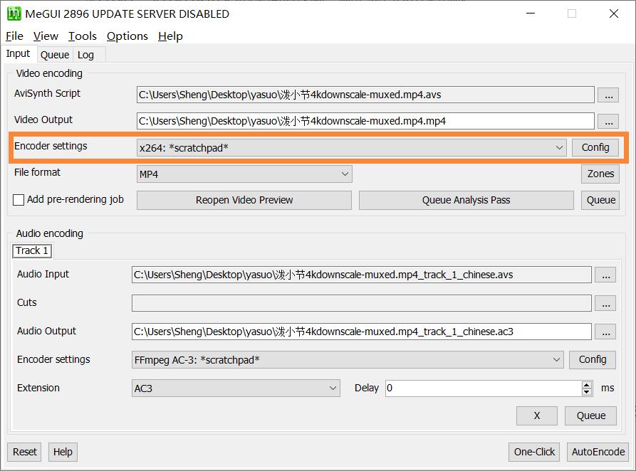Browse for Video Output location
The image size is (636, 471).
[x=608, y=121]
